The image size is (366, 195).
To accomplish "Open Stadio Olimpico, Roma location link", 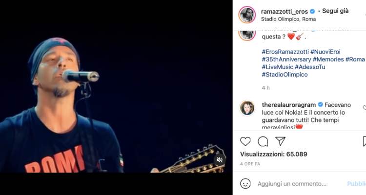I will click(288, 19).
